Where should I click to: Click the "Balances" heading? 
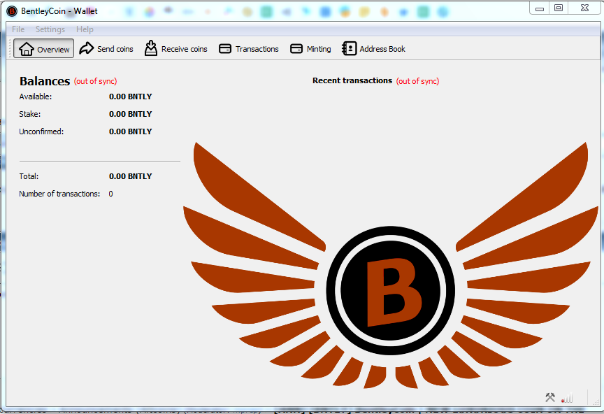tap(45, 81)
